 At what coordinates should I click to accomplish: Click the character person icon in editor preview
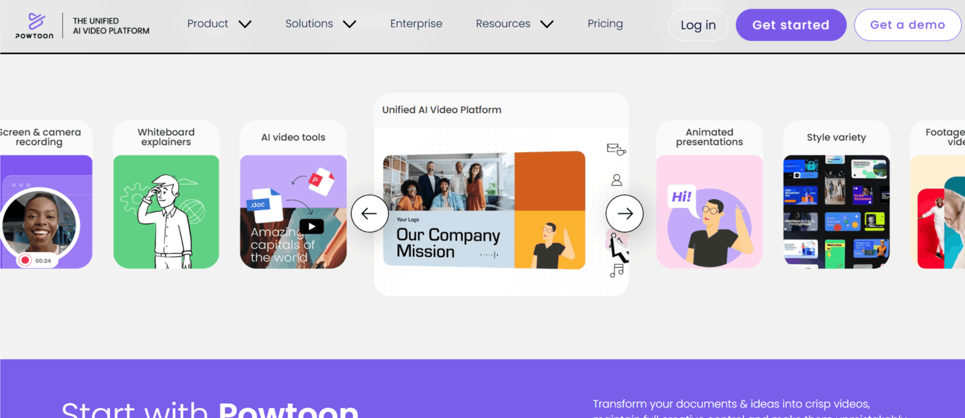click(x=617, y=180)
